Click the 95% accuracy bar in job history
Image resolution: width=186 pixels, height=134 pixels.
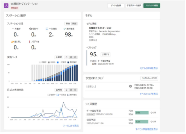click(x=142, y=113)
